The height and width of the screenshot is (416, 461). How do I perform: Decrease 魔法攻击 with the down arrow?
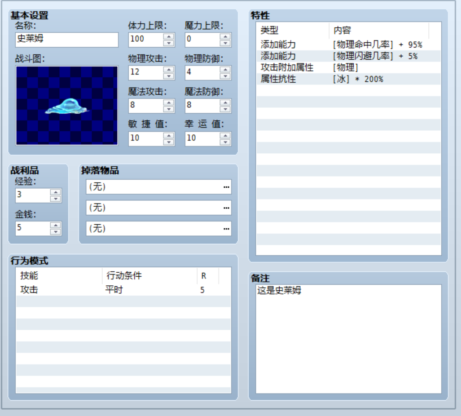click(x=169, y=109)
